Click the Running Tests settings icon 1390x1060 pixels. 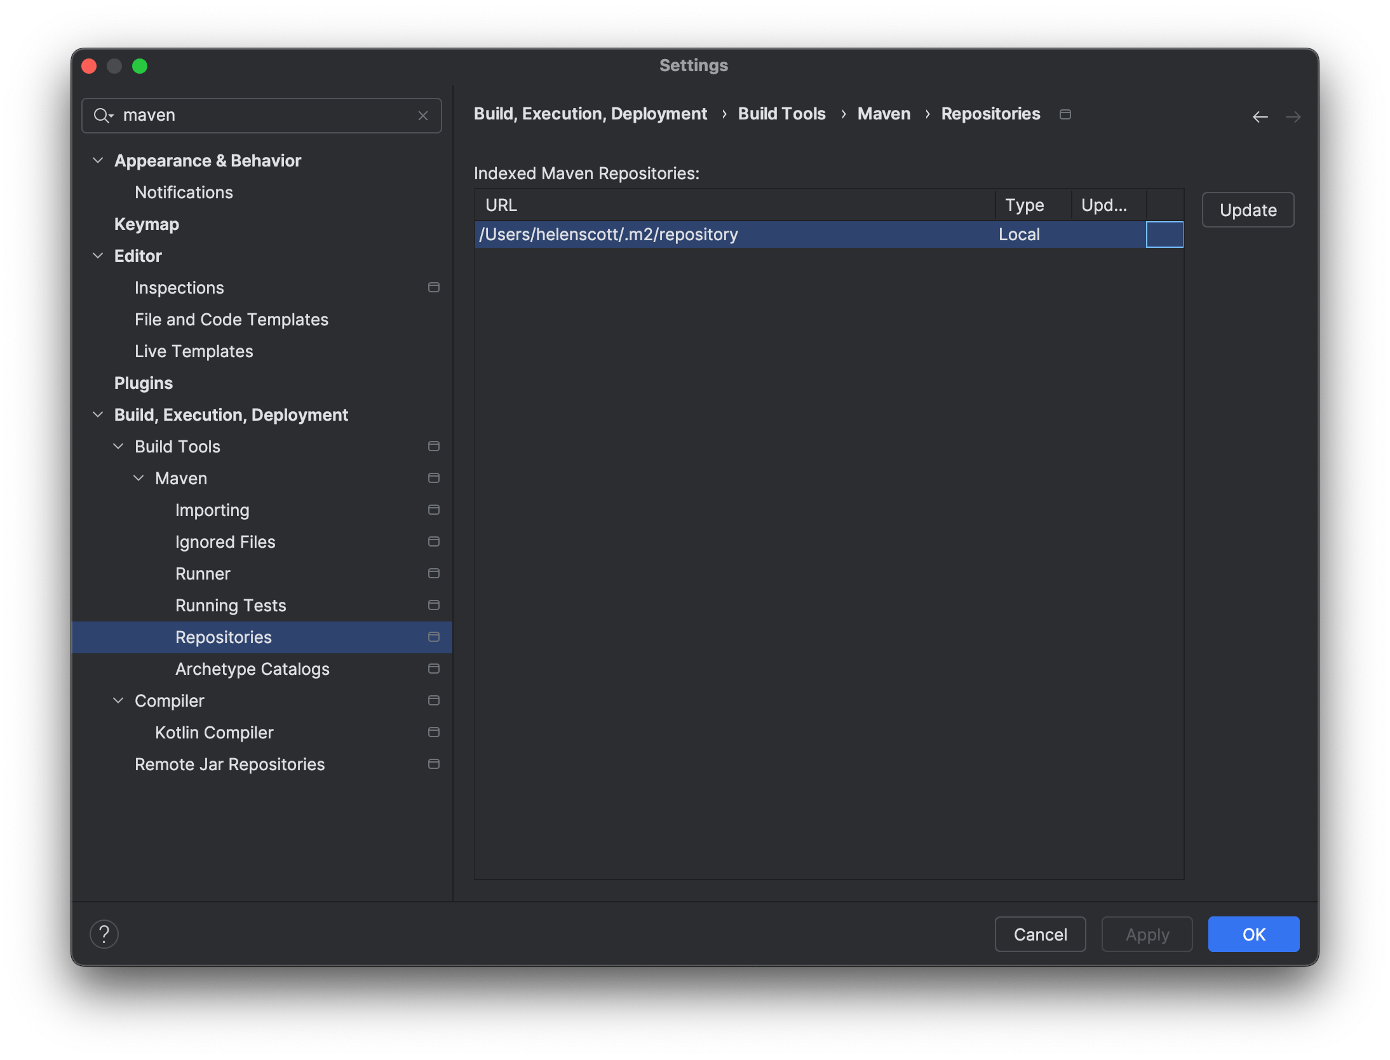click(x=434, y=604)
